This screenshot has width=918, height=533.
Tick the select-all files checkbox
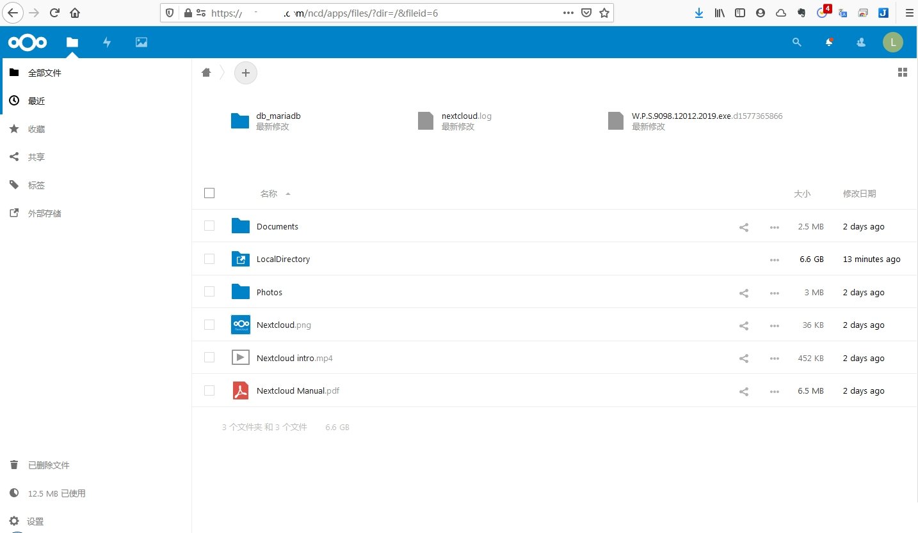(209, 193)
